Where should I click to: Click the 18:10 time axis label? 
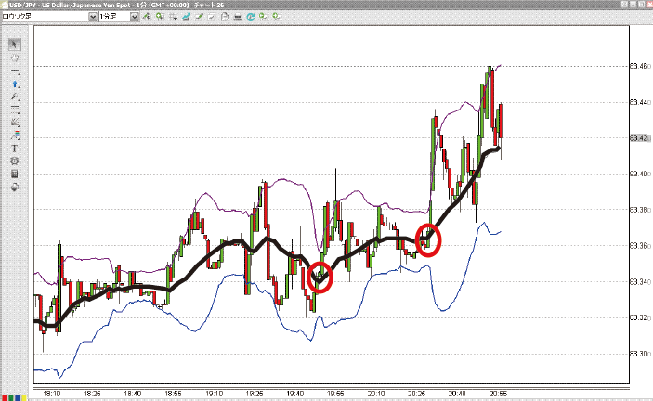tap(51, 395)
